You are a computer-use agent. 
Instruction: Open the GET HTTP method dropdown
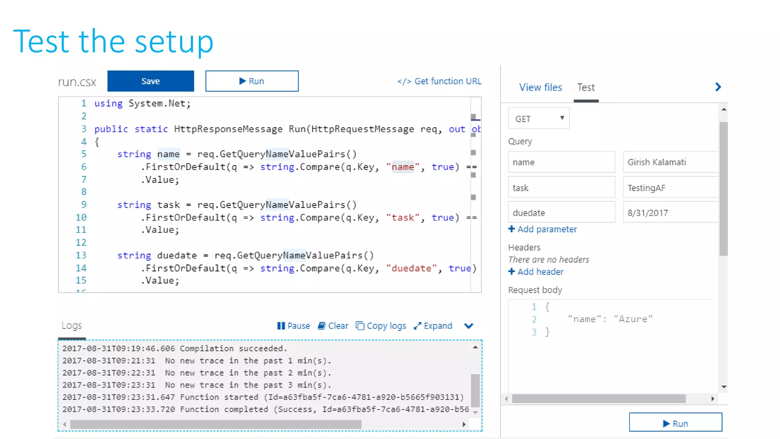(x=539, y=119)
